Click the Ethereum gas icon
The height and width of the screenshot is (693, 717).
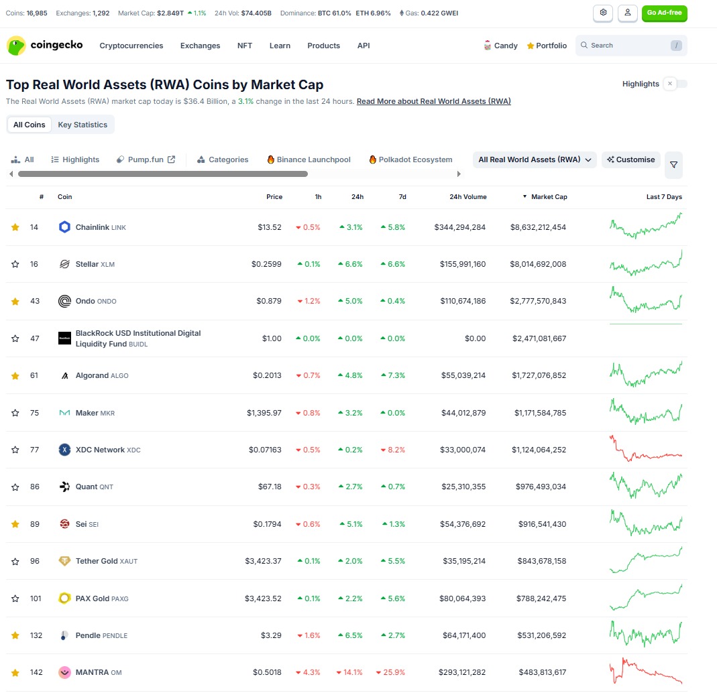click(x=402, y=13)
